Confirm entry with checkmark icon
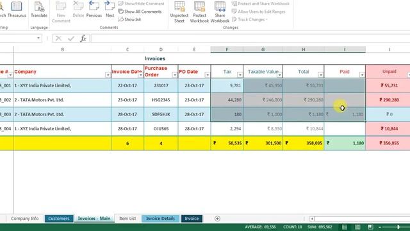410x231 pixels. click(71, 38)
